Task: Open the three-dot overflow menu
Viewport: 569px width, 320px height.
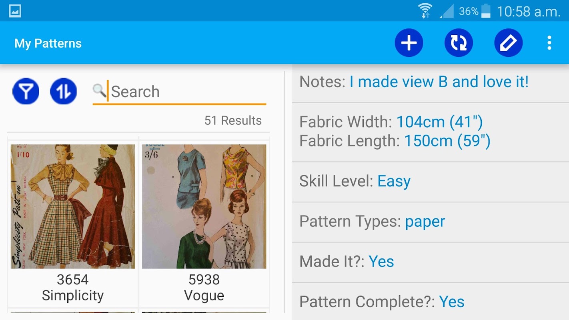Action: tap(549, 43)
